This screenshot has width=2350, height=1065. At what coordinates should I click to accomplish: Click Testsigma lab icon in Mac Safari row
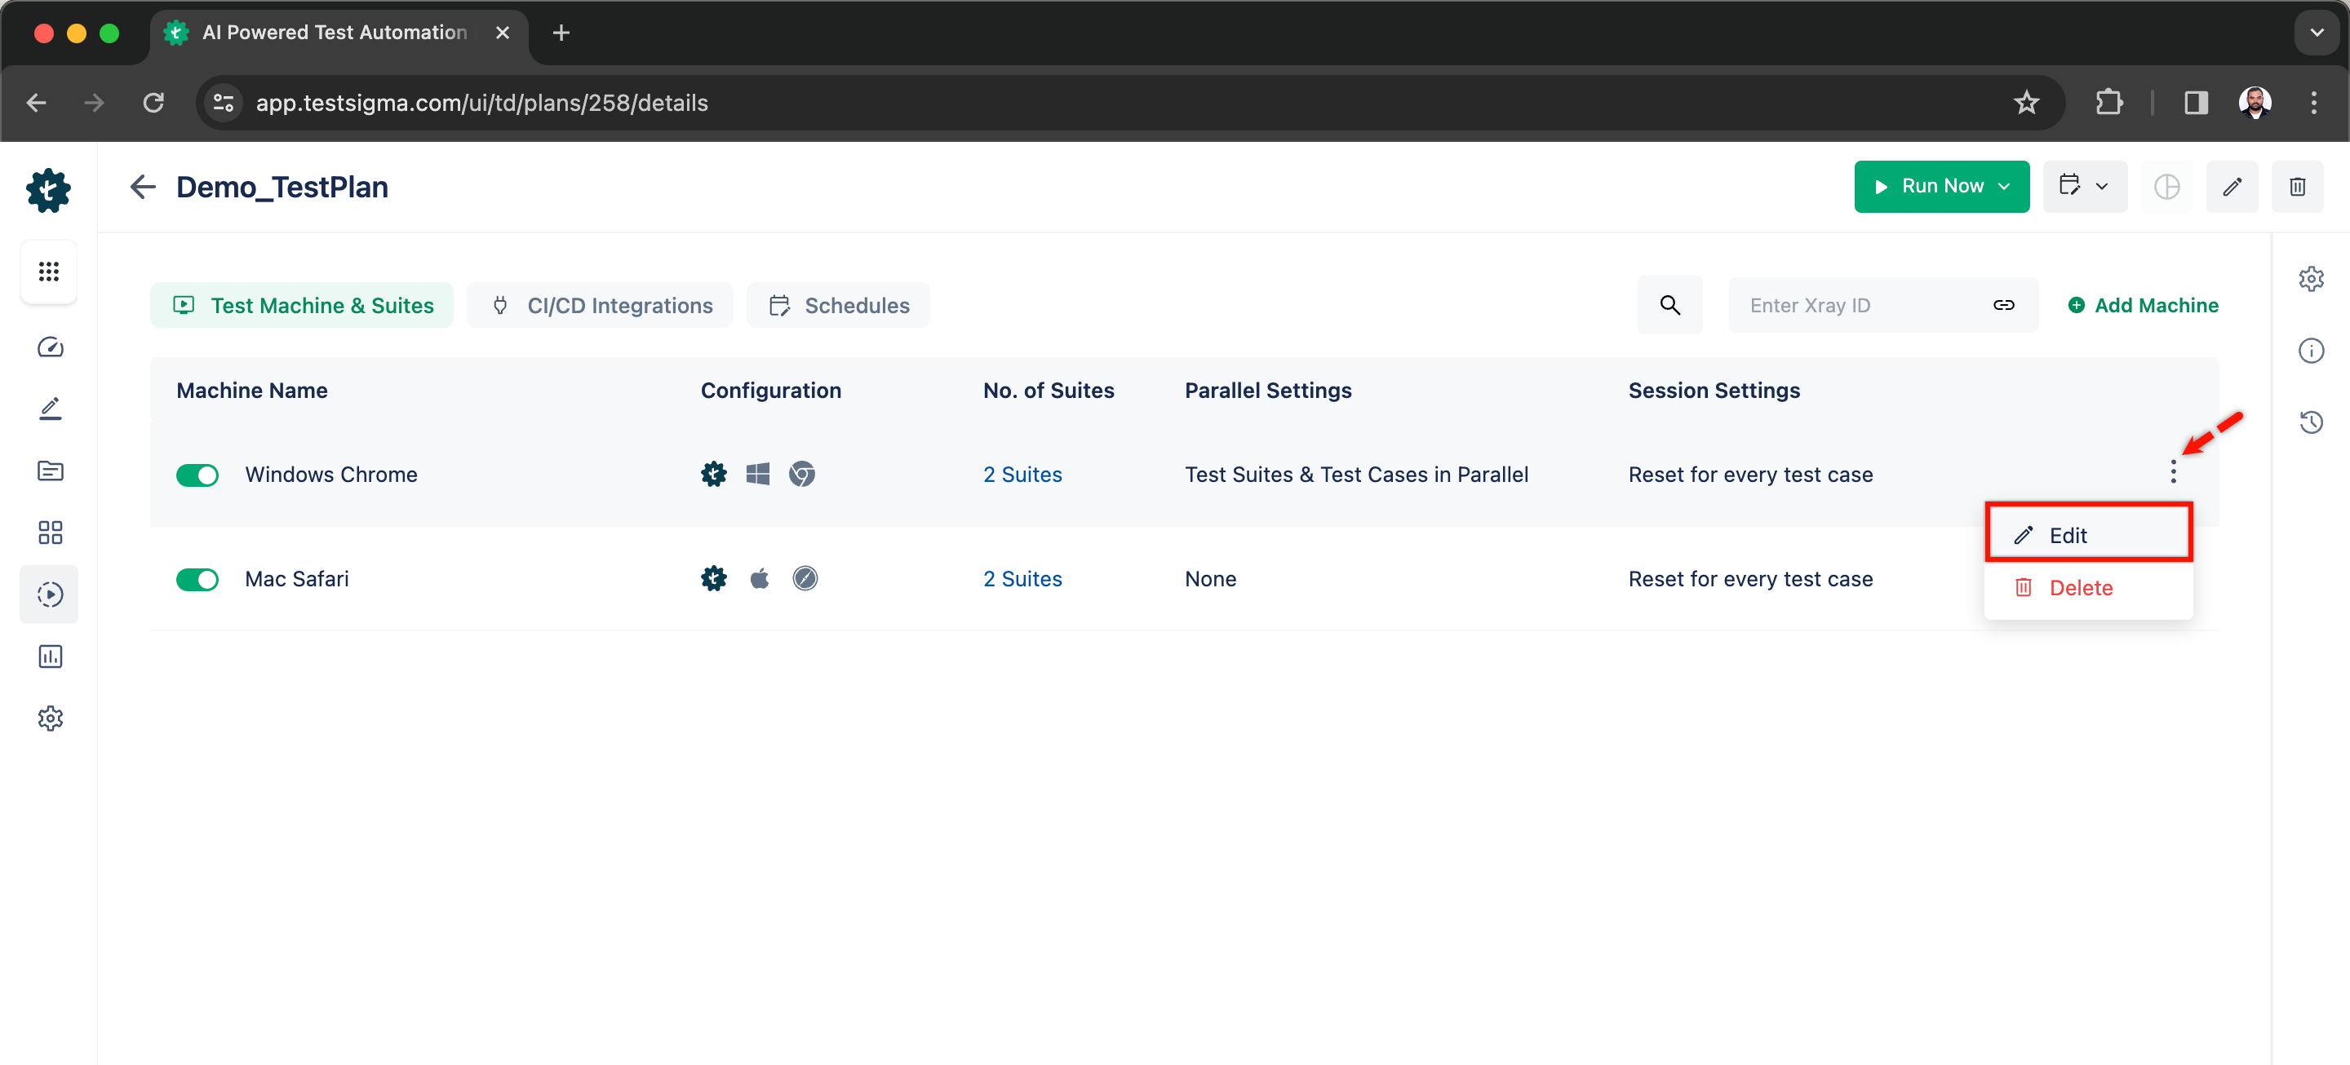[x=713, y=579]
